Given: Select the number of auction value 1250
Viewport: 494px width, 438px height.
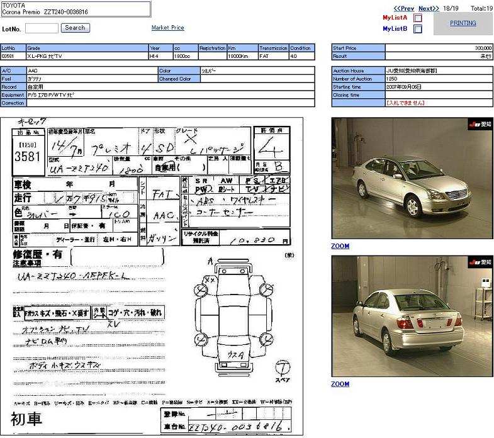Looking at the screenshot, I should point(439,79).
